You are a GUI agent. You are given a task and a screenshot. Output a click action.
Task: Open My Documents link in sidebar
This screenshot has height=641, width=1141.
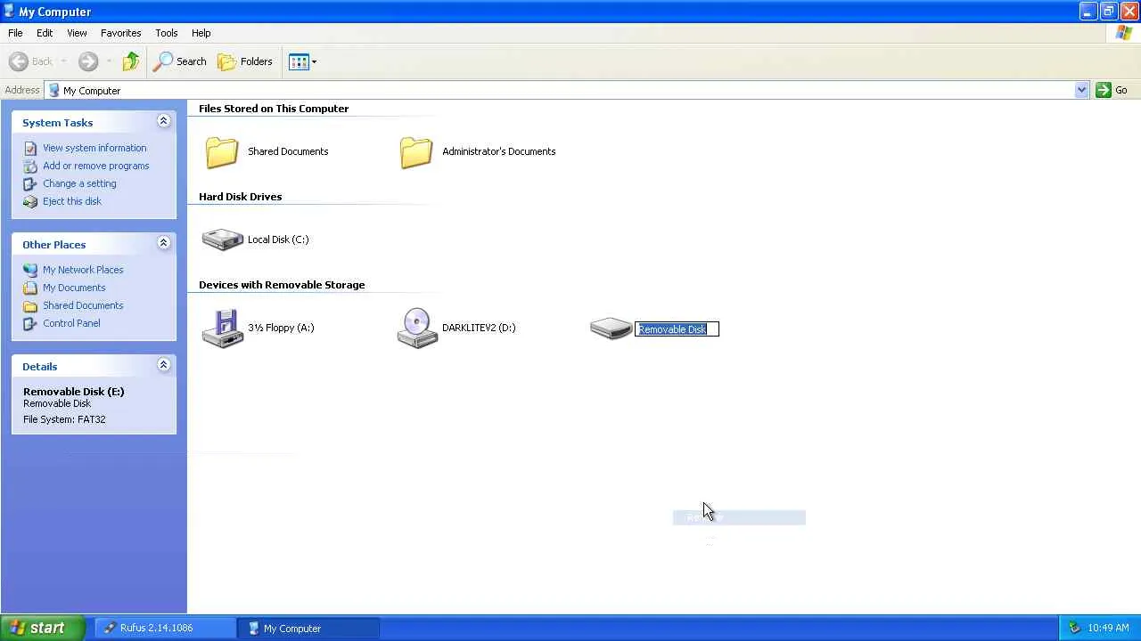pyautogui.click(x=74, y=288)
